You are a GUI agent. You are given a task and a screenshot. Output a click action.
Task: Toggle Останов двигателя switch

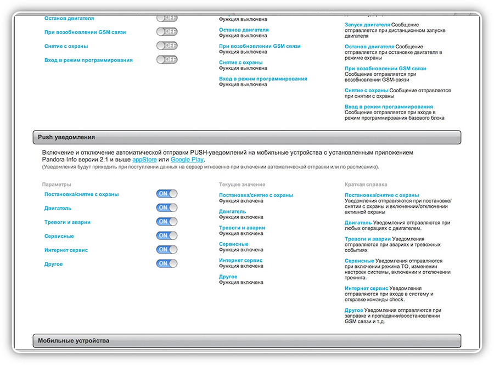(x=167, y=18)
